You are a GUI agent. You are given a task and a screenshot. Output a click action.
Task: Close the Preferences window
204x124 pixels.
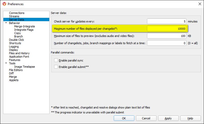200,4
